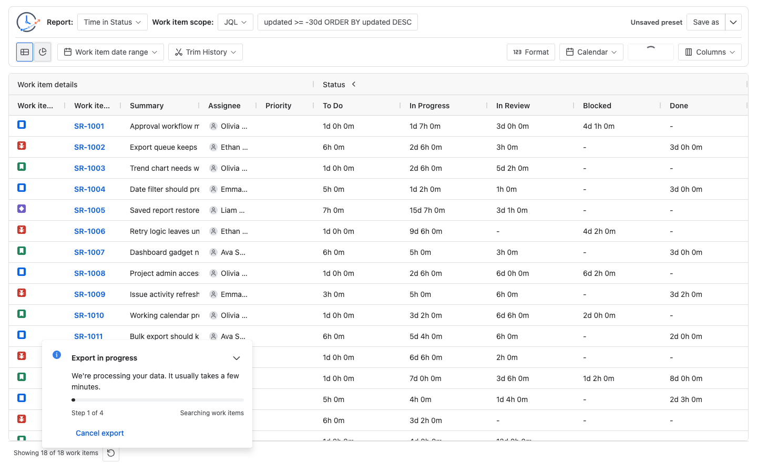Click summary Saved report restore

165,210
